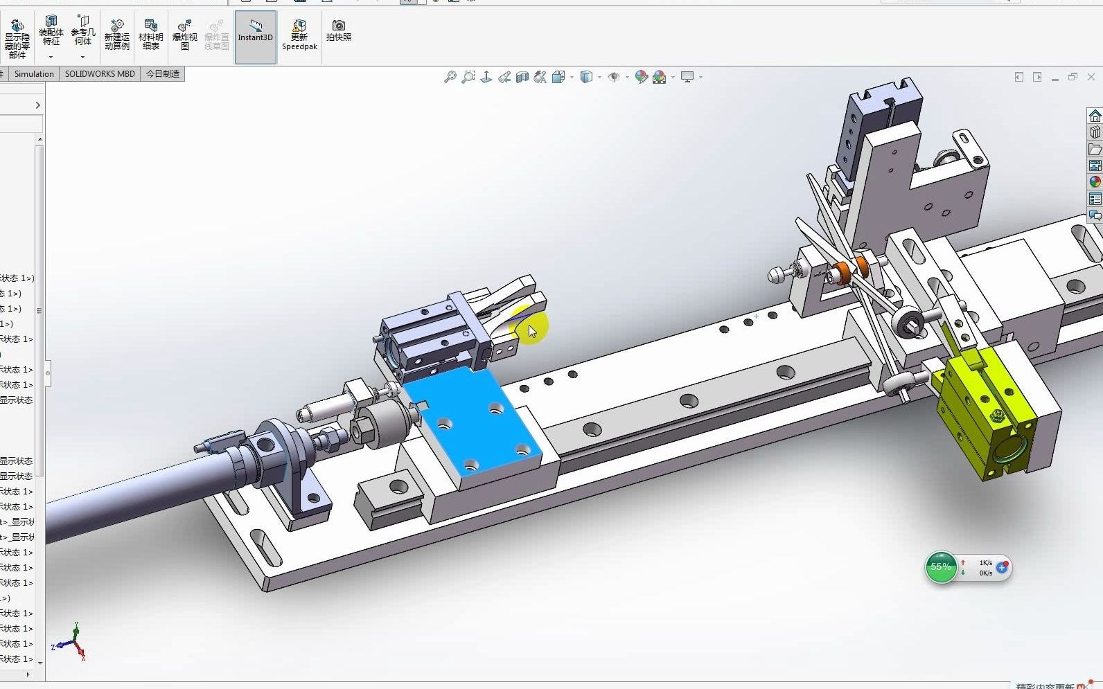Click View Orientation cube icon

pos(558,77)
